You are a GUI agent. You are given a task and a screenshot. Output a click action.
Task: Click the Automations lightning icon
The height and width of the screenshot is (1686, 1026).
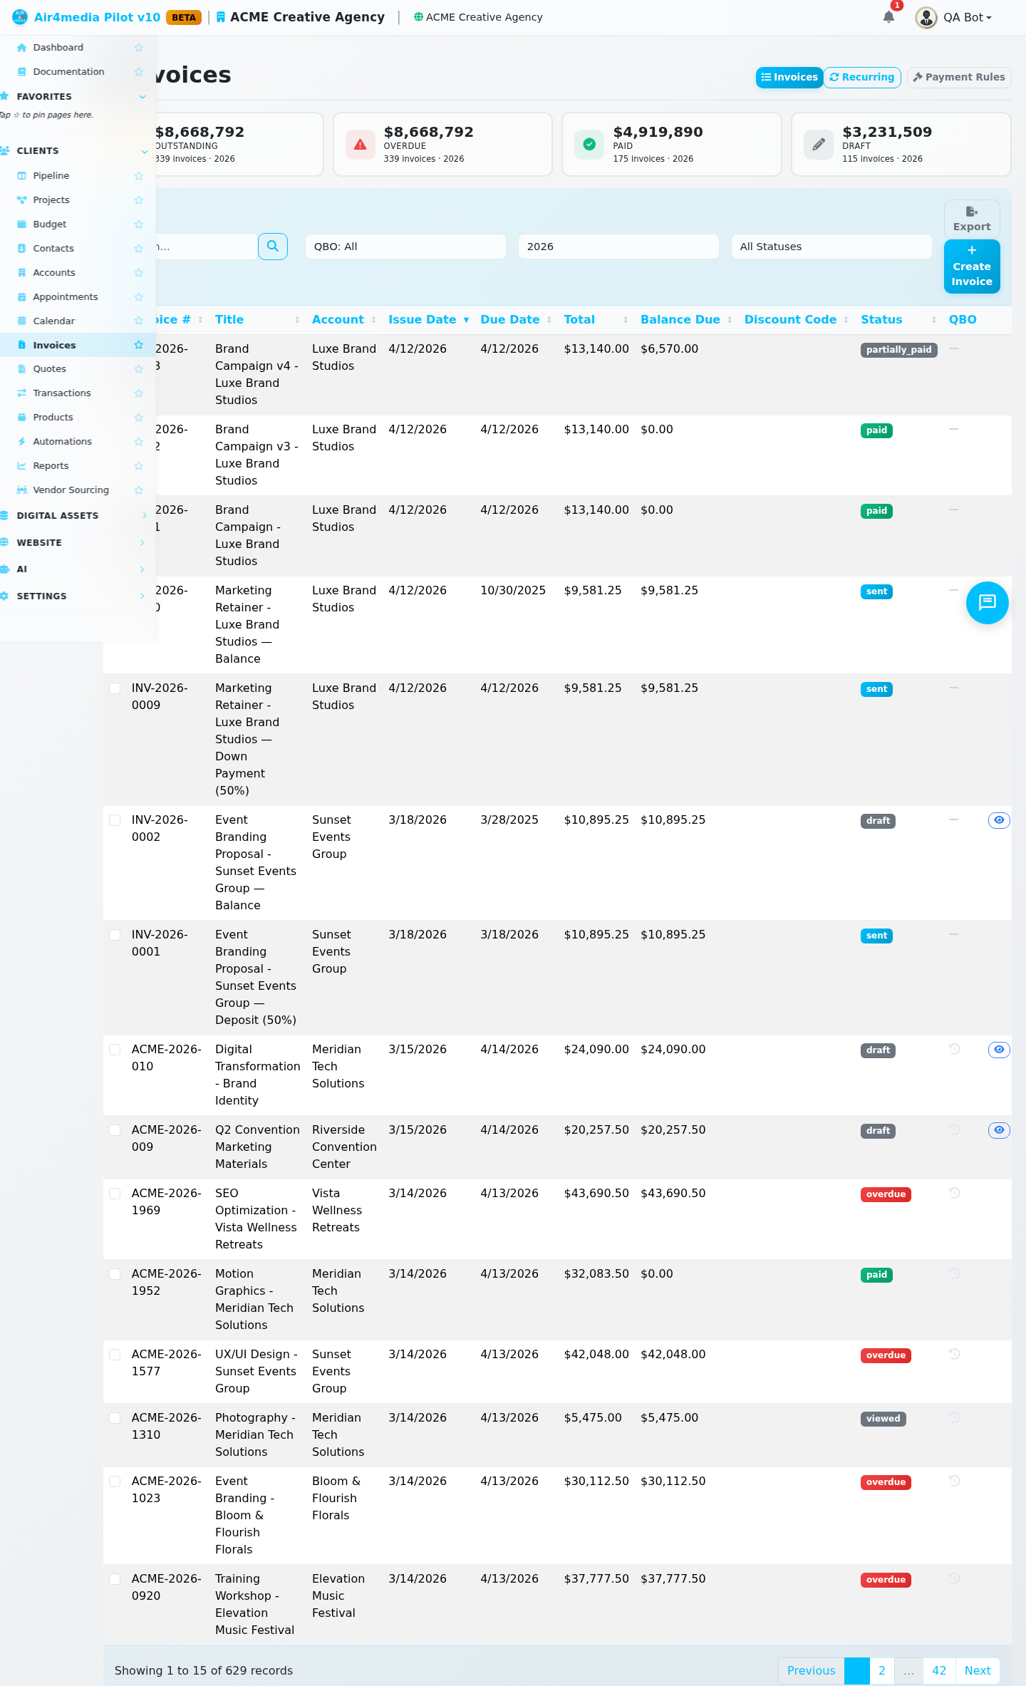pyautogui.click(x=22, y=442)
